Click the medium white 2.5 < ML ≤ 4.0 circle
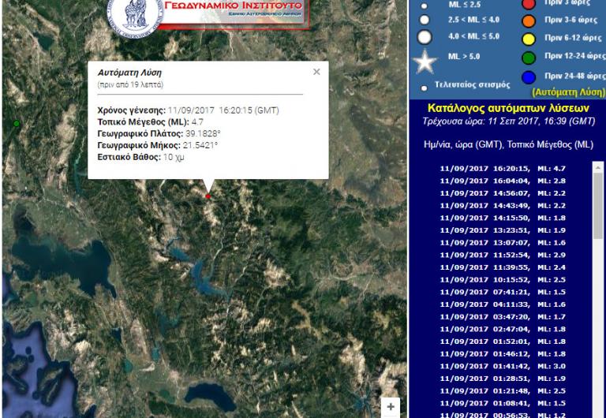Image resolution: width=606 pixels, height=418 pixels. [x=425, y=19]
